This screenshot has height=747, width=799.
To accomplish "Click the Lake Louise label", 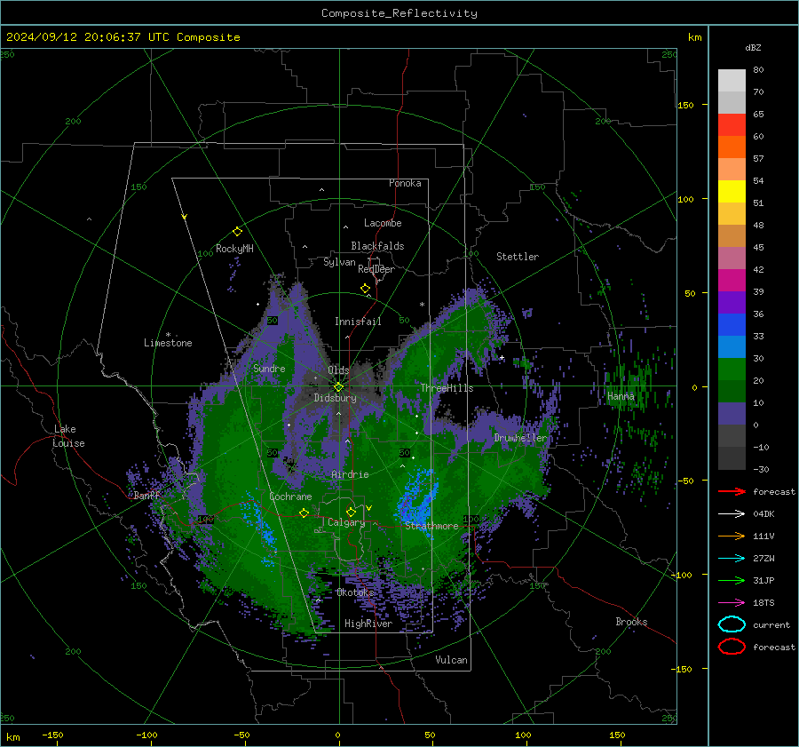I will 68,436.
